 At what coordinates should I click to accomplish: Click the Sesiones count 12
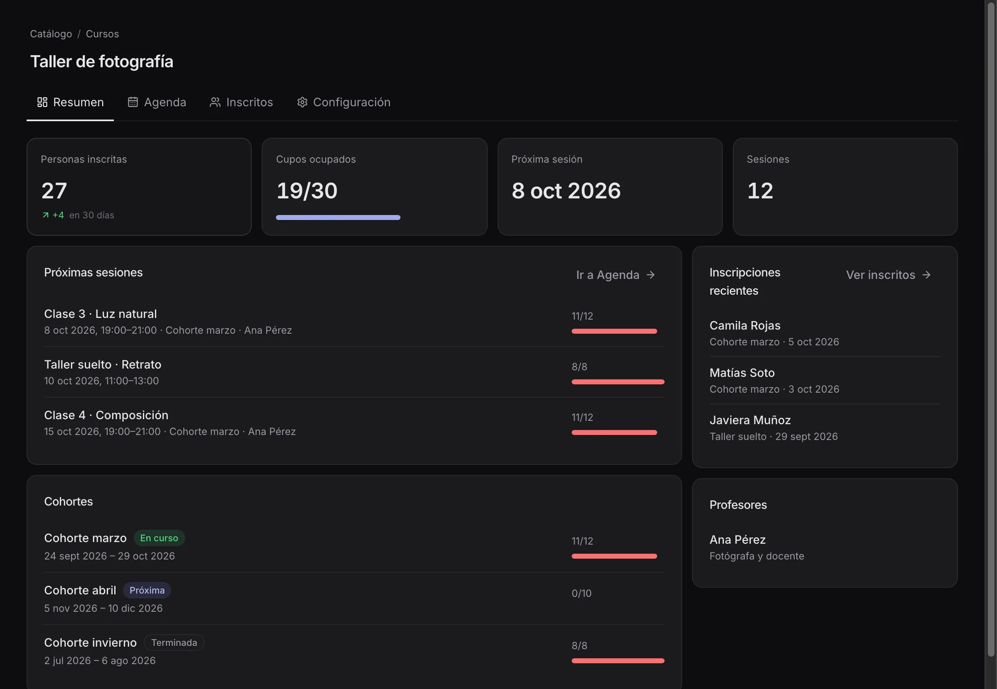click(x=760, y=191)
